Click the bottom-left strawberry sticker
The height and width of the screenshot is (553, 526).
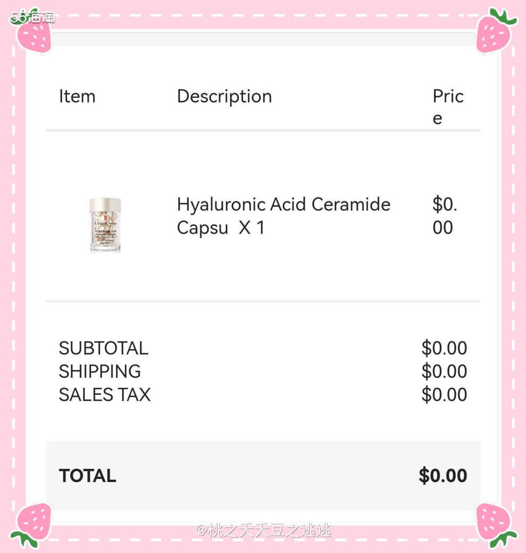coord(32,524)
